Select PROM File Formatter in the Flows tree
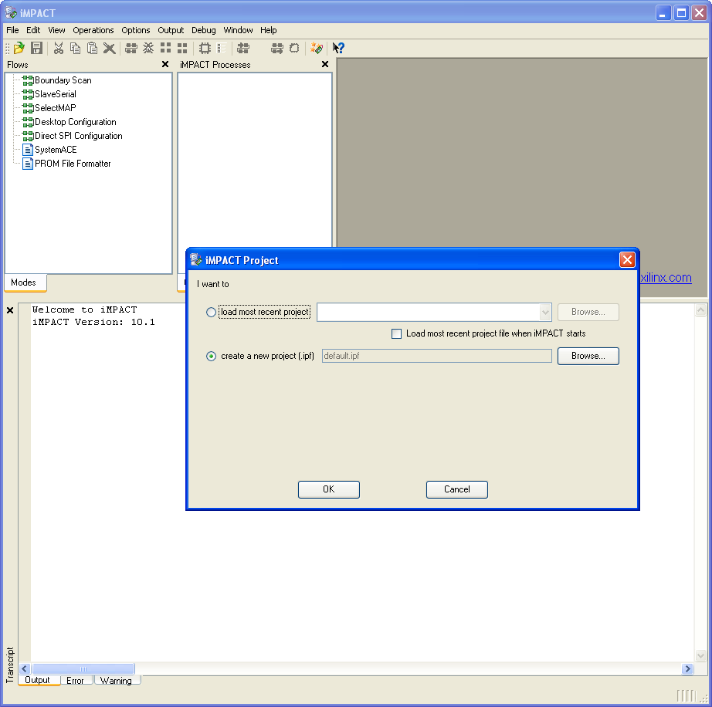Viewport: 712px width, 707px height. point(73,164)
